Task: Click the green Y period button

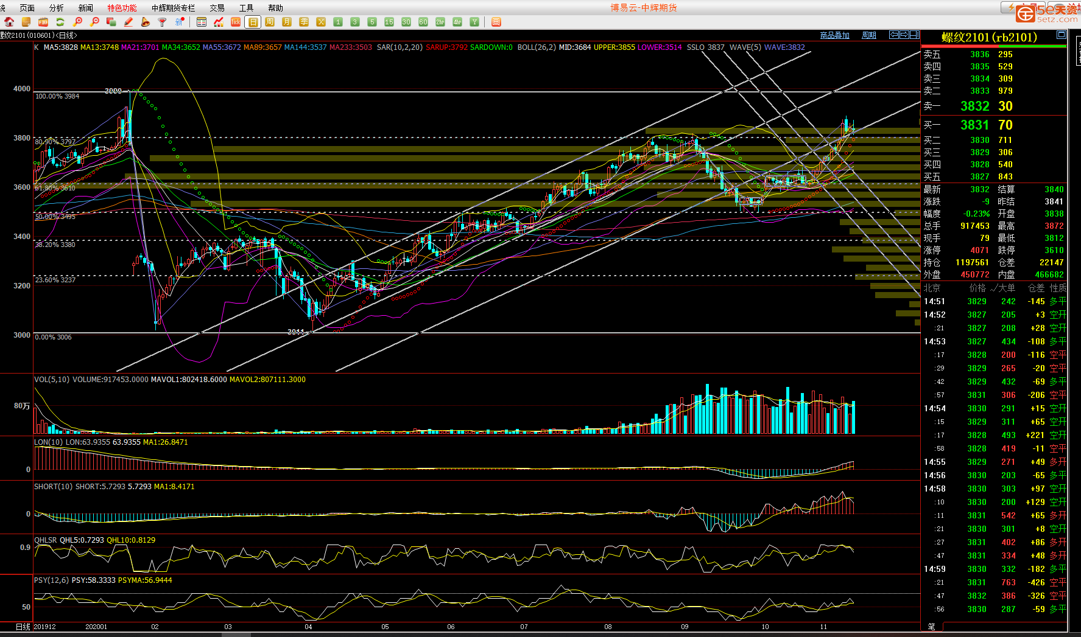Action: click(x=474, y=22)
